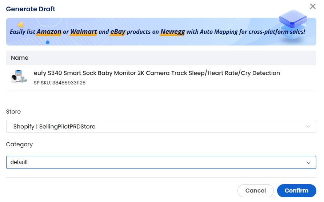
Task: Click the Name column header
Action: (x=20, y=58)
